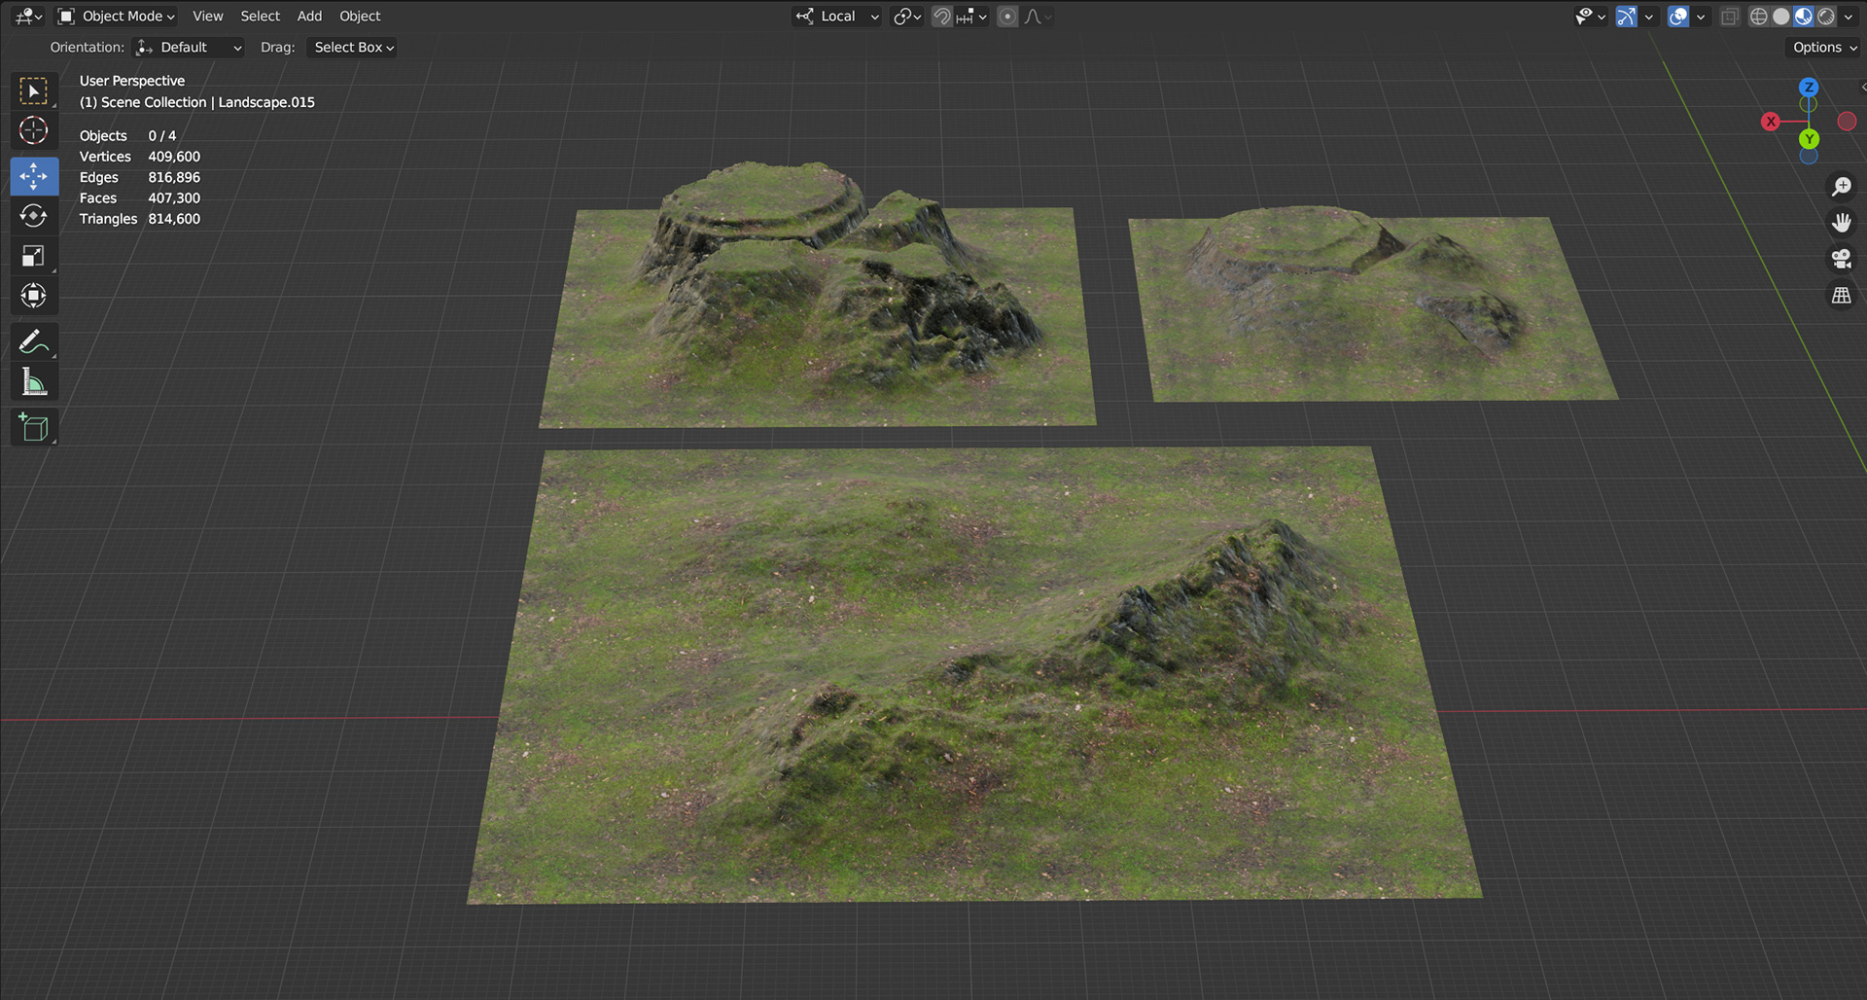Click the negative Z axis circle on gizmo
The image size is (1867, 1000).
[1809, 156]
